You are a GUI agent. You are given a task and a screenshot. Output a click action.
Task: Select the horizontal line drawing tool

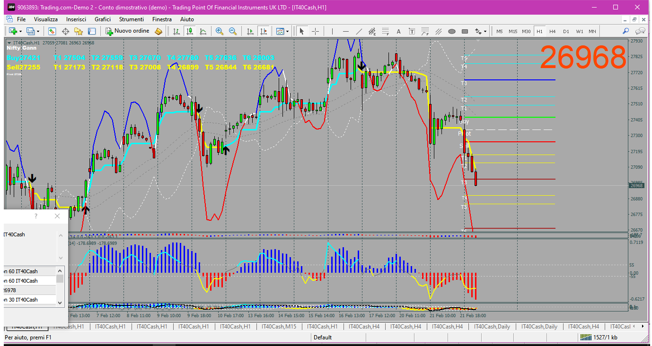click(345, 31)
